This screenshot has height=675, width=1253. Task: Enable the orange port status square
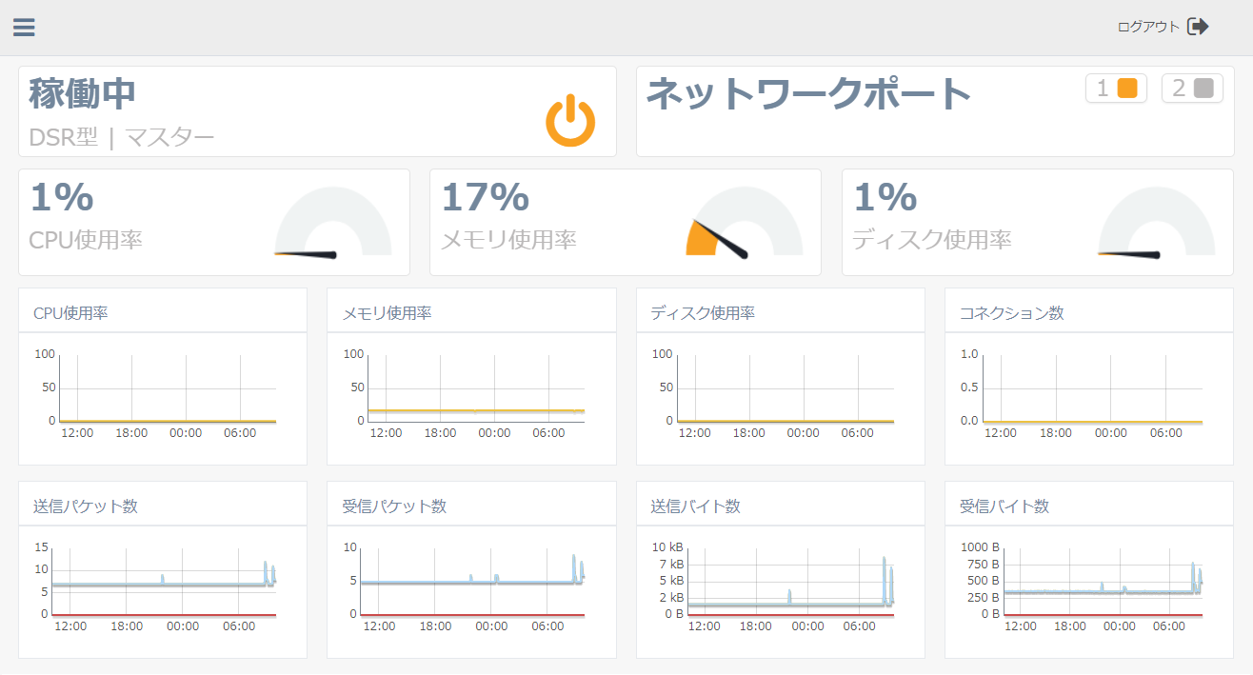coord(1127,87)
